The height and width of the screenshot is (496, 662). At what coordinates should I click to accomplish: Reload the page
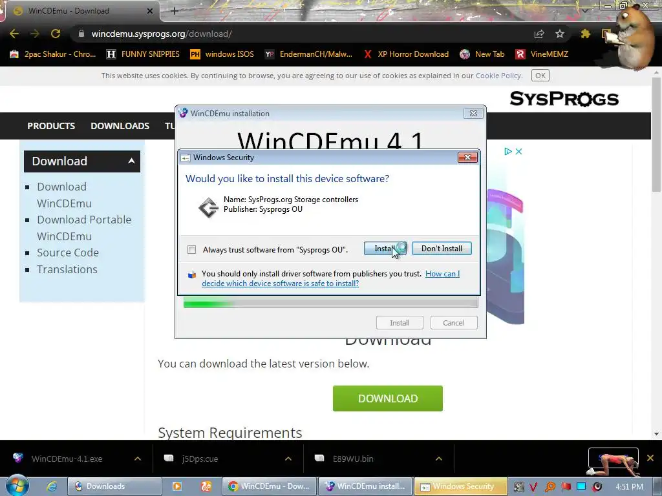point(56,34)
